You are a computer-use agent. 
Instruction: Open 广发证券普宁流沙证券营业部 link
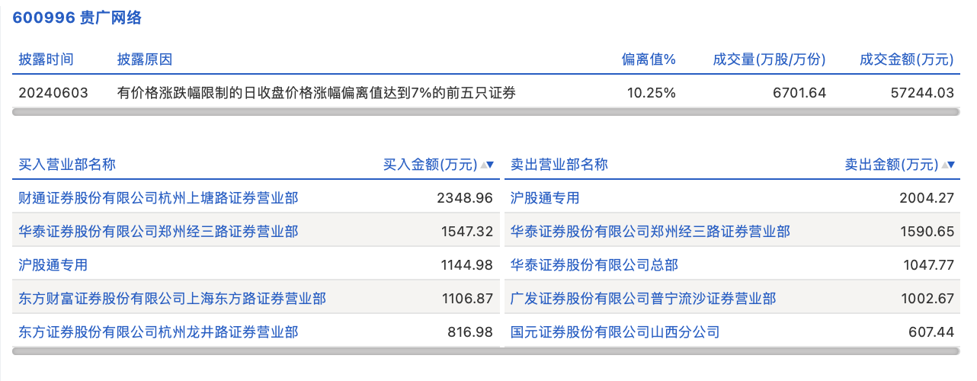click(643, 299)
